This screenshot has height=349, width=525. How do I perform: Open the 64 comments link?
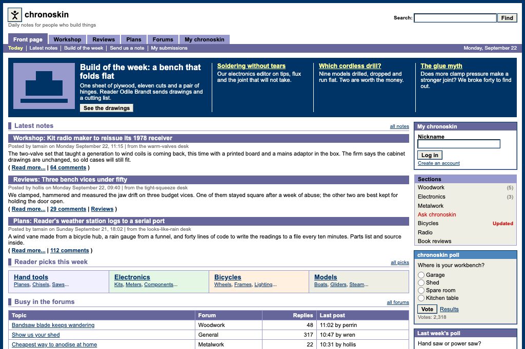[68, 167]
